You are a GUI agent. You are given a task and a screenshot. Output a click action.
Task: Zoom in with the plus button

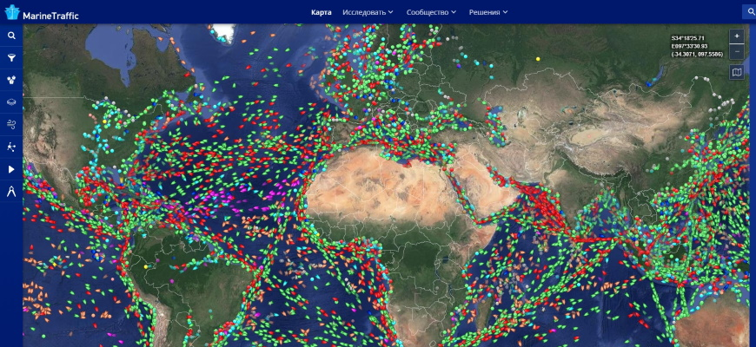click(737, 36)
